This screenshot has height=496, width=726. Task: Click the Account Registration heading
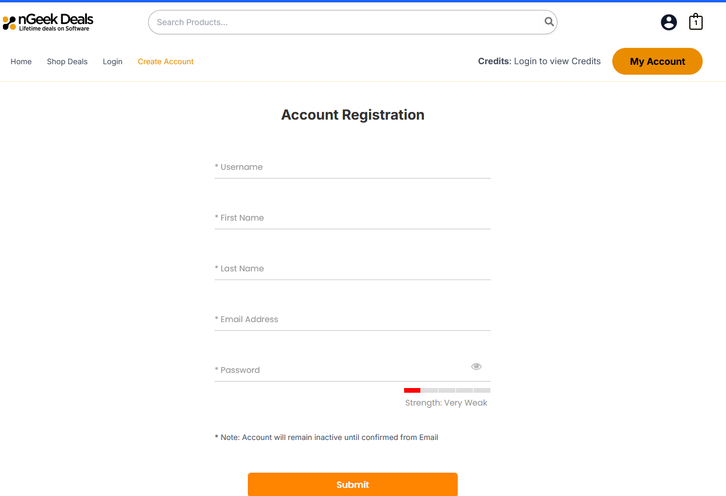click(x=352, y=115)
